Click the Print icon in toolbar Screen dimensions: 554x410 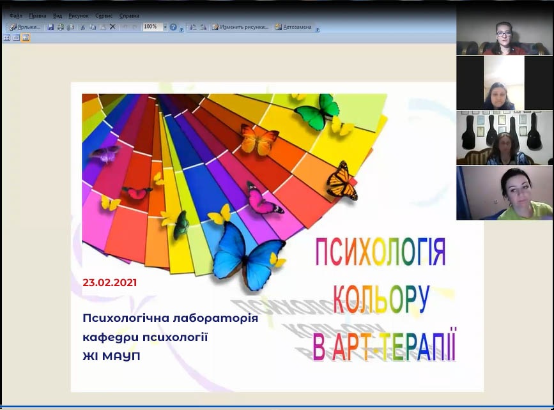tap(61, 27)
